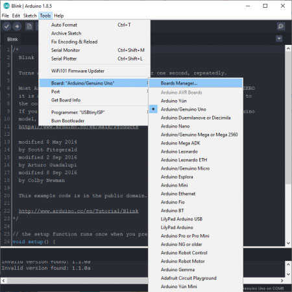Image resolution: width=292 pixels, height=292 pixels.
Task: Open the tab dropdown arrow at right
Action: (x=279, y=39)
